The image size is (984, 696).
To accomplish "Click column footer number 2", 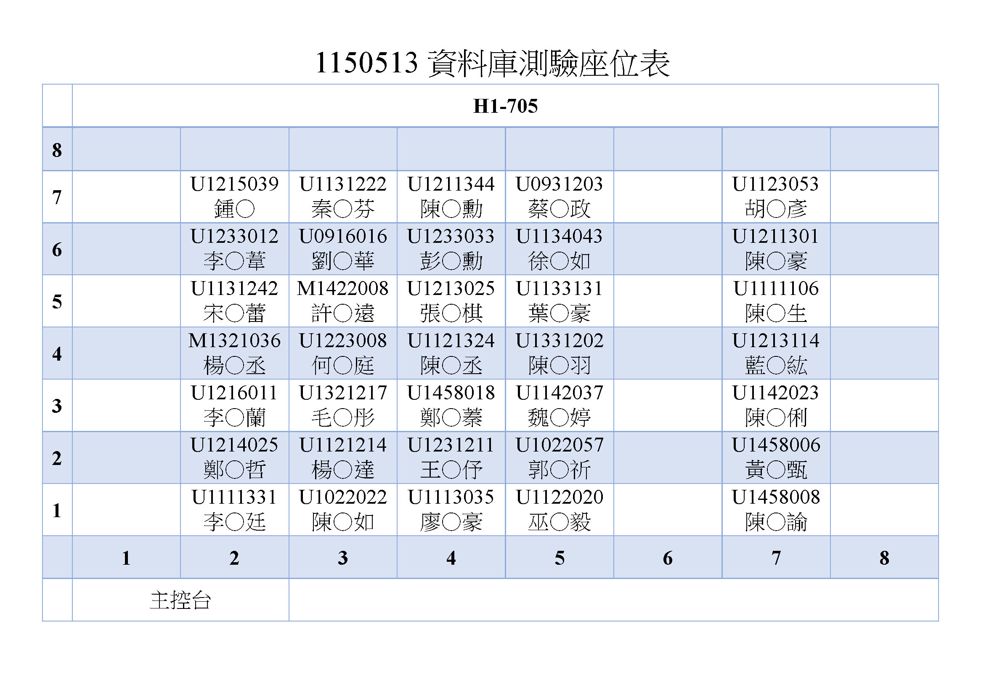I will (234, 558).
